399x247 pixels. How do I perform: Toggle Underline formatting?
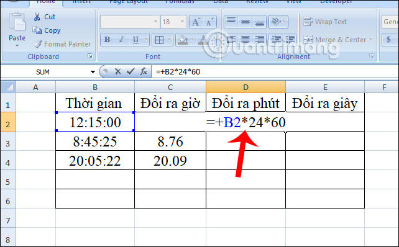click(135, 40)
